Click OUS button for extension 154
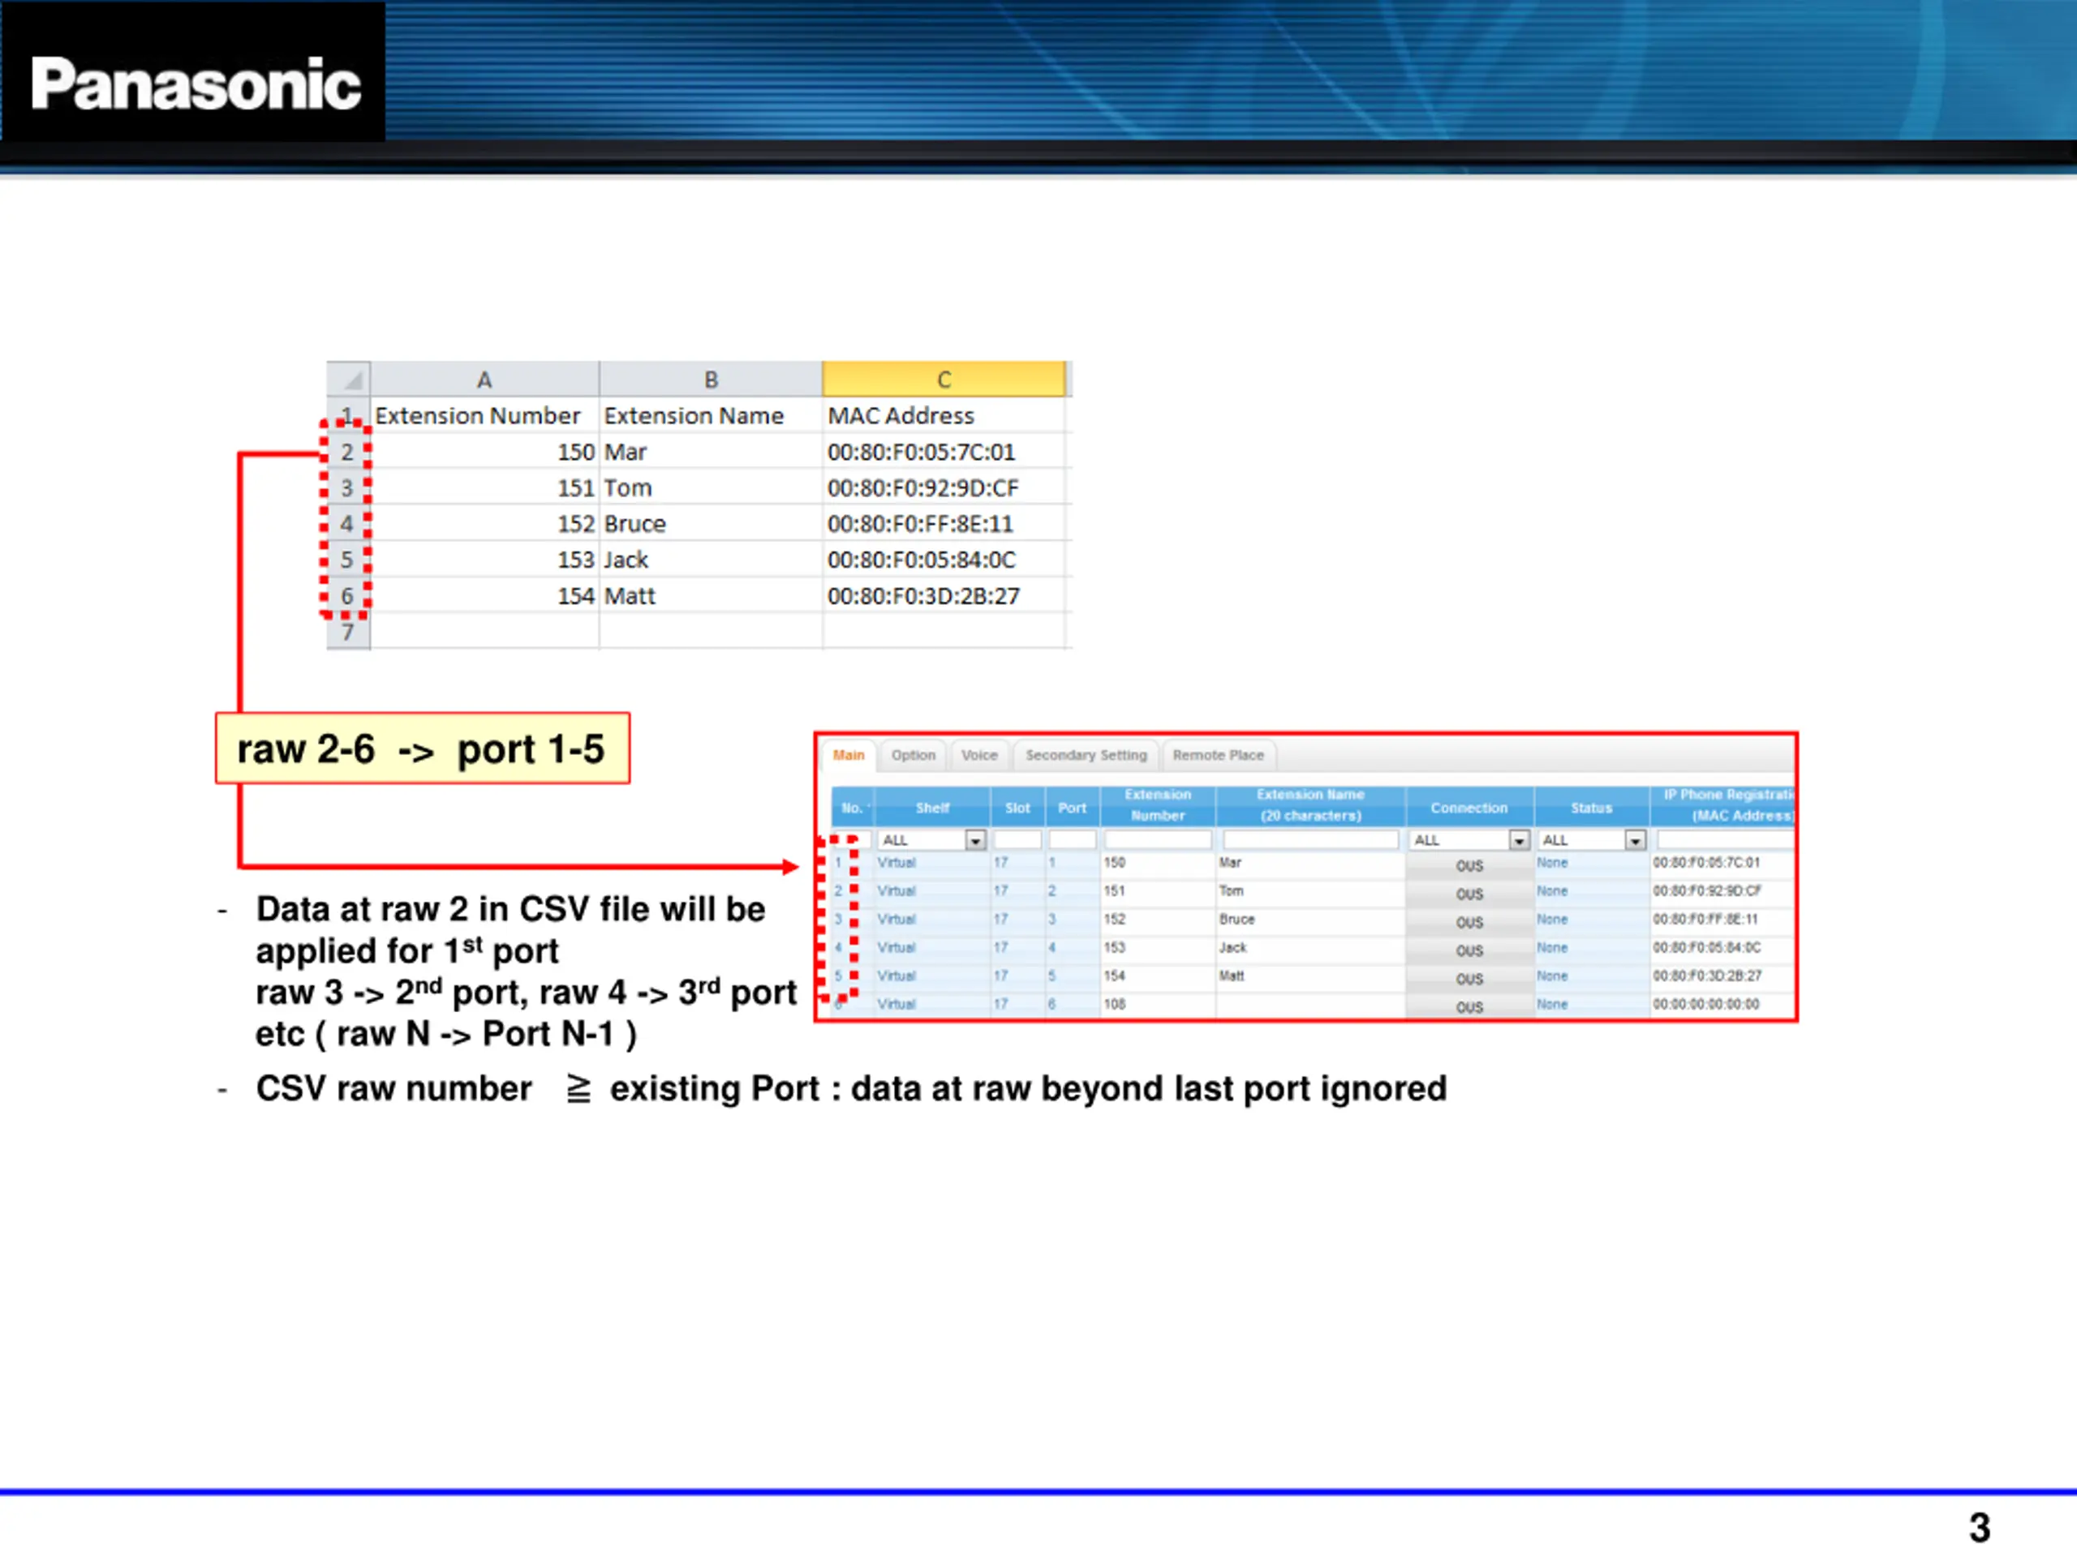The width and height of the screenshot is (2077, 1557). [1469, 979]
